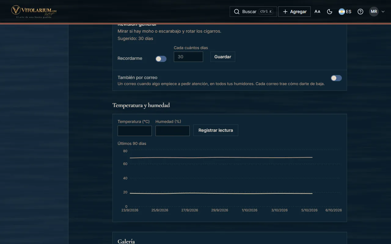Screen dimensions: 391x244
Task: Click the 23/9/2026 axis date
Action: click(130, 210)
